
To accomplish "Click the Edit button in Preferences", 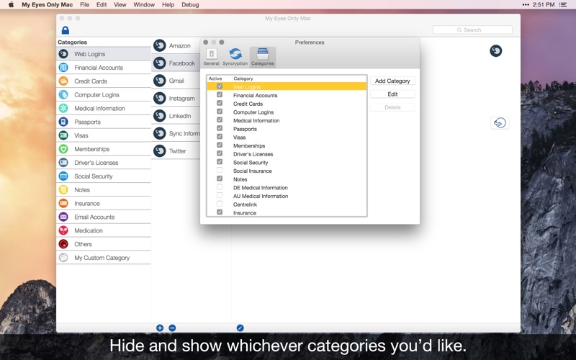I will pyautogui.click(x=392, y=94).
